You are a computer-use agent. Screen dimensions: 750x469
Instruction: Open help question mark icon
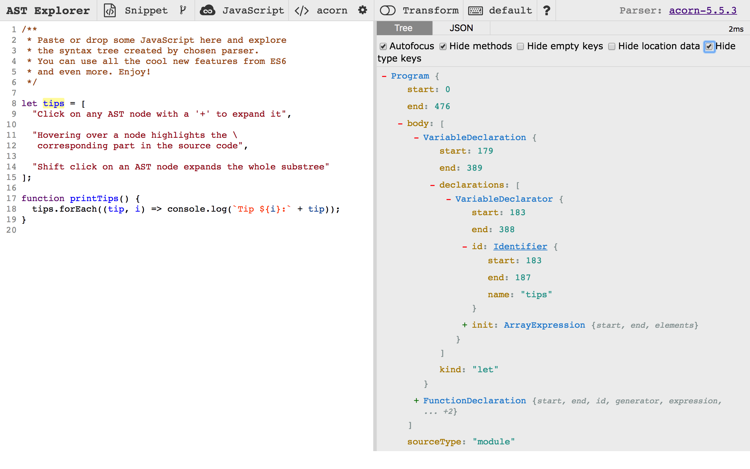pos(547,11)
